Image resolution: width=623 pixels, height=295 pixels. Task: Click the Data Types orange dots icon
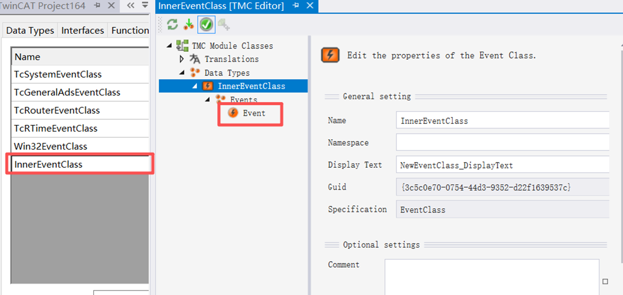pos(195,72)
